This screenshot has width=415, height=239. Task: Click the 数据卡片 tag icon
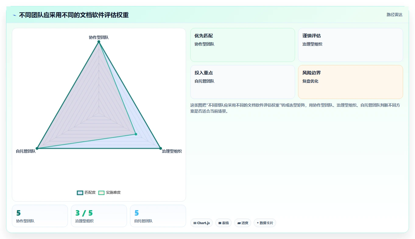258,223
